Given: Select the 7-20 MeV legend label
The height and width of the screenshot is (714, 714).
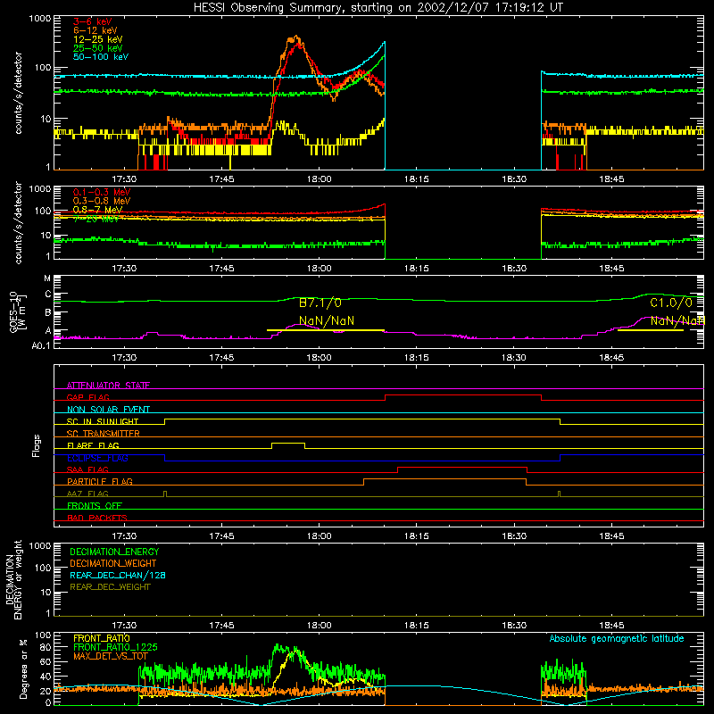Looking at the screenshot, I should tap(96, 219).
